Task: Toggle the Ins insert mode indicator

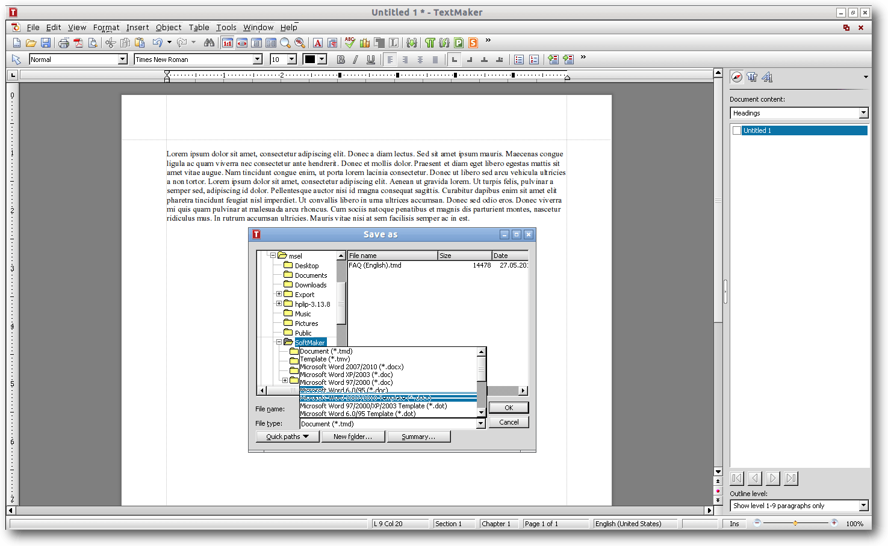Action: (734, 524)
